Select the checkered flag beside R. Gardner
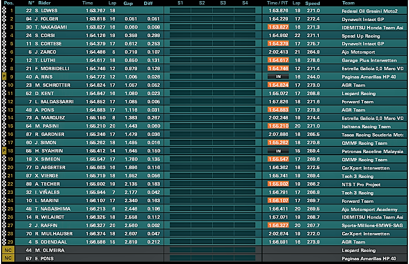Viewport: 409px width, 264px height. (x=4, y=134)
